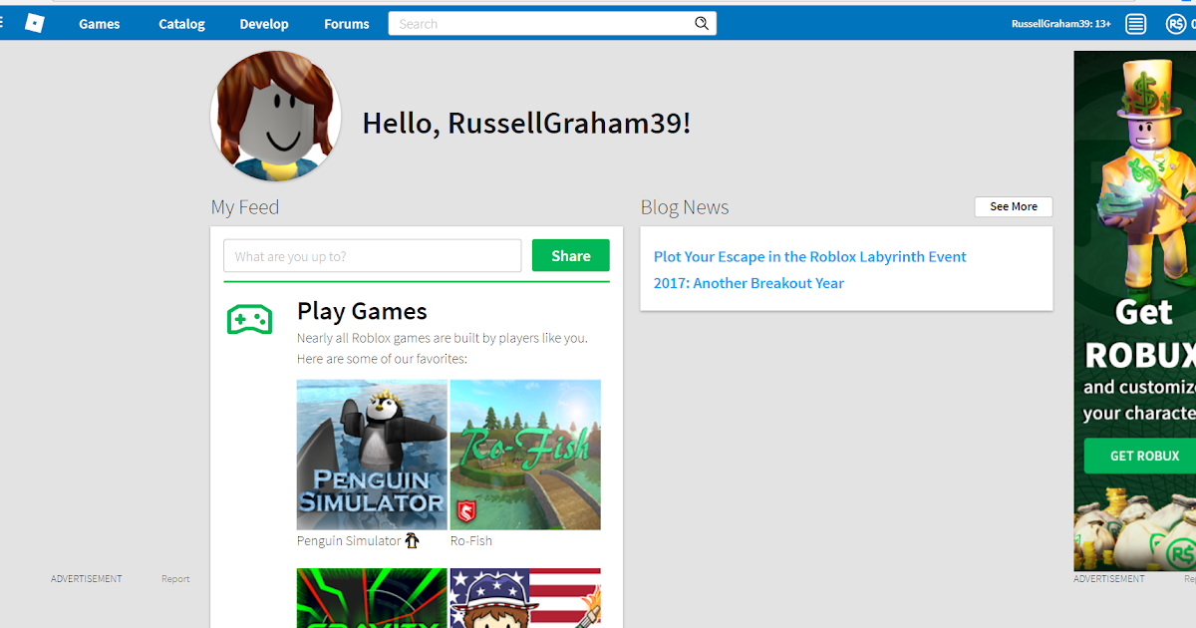
Task: Open the American flag game thumbnail
Action: click(525, 598)
